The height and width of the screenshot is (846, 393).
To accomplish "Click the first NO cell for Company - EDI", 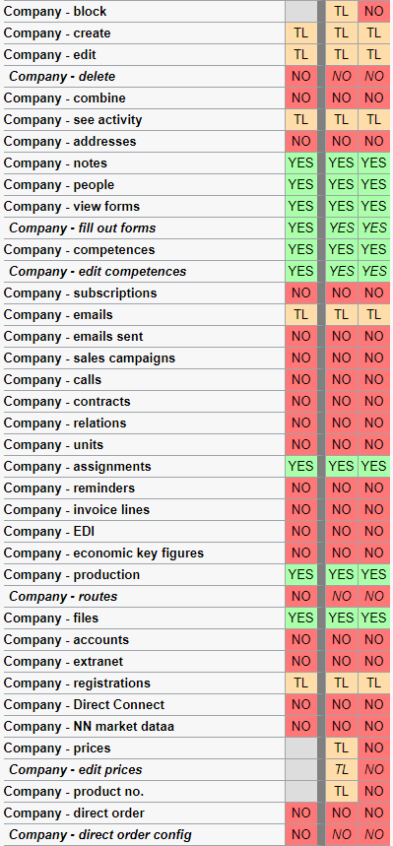I will click(x=301, y=532).
